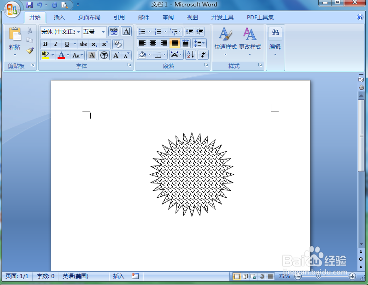Copy selection with the copy icon
Image resolution: width=368 pixels, height=285 pixels.
point(29,40)
